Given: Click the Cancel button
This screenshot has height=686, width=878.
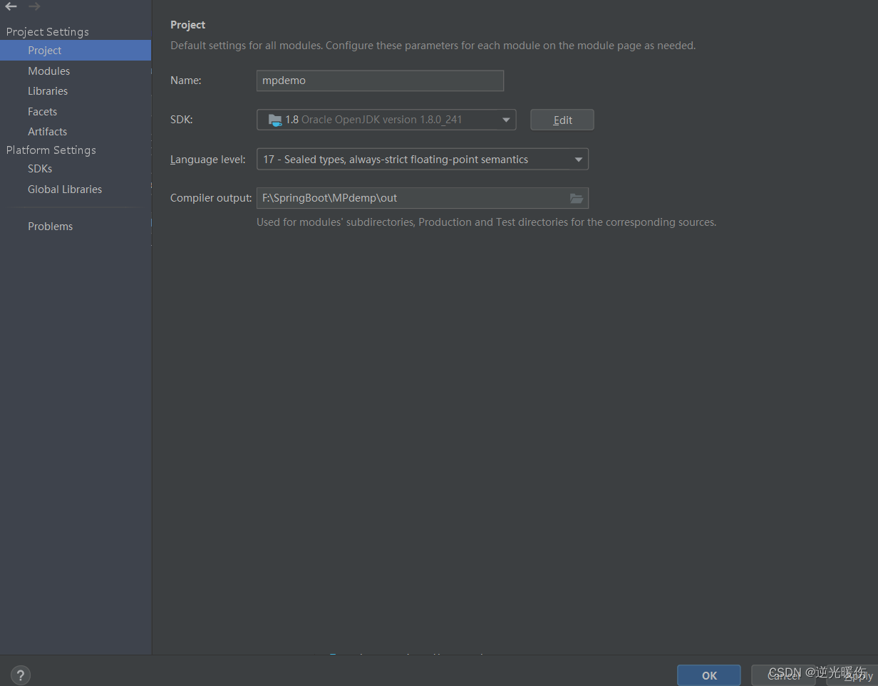Looking at the screenshot, I should coord(783,675).
